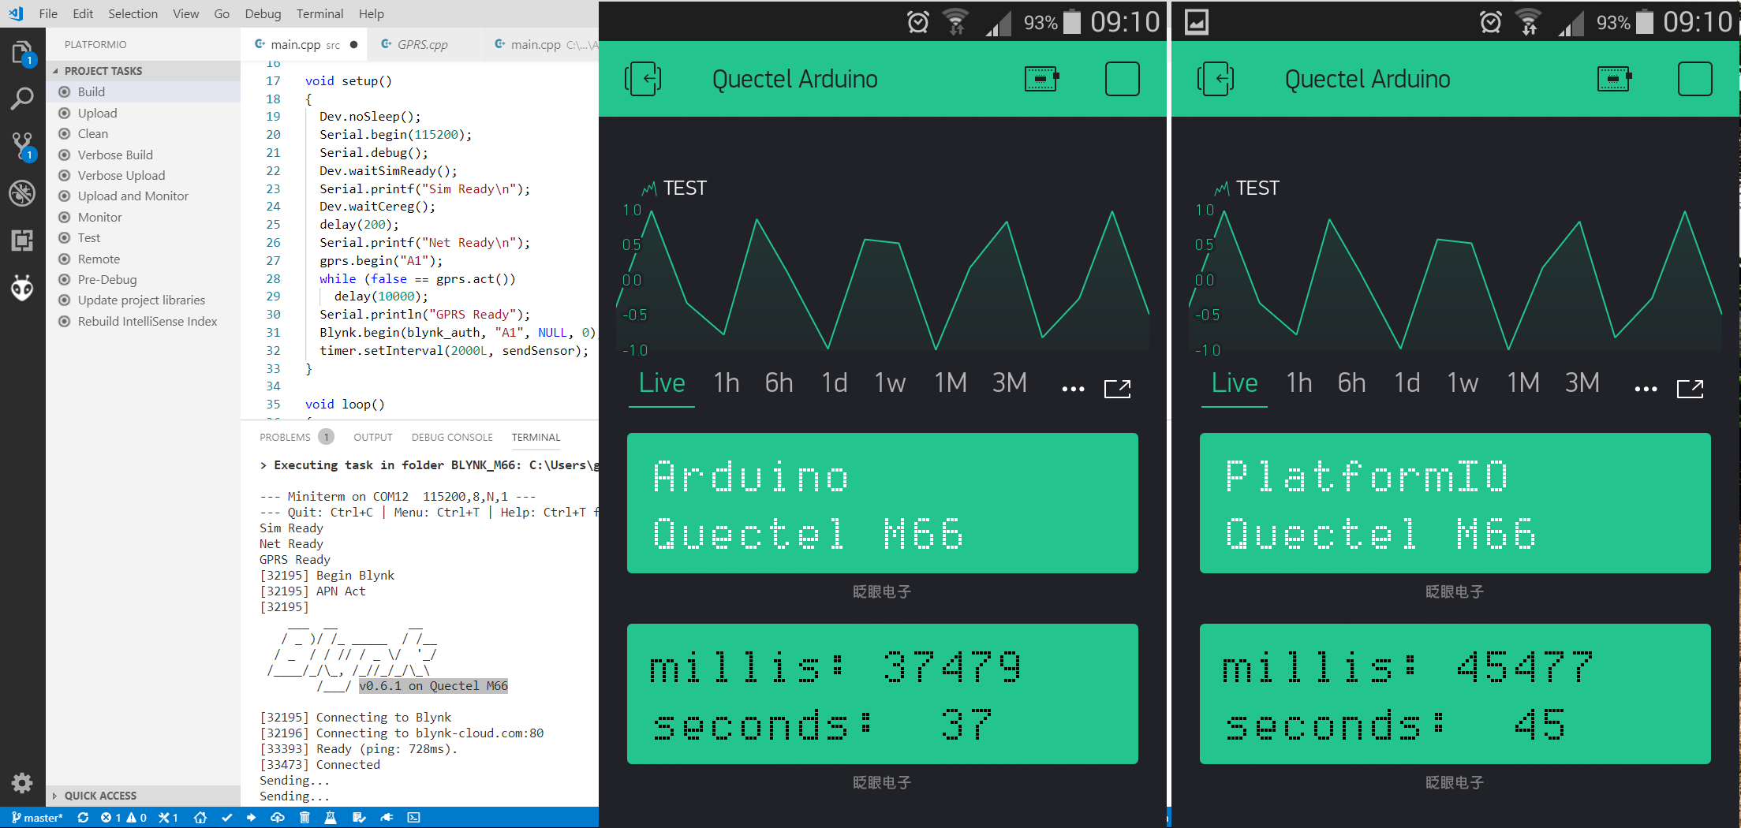1741x828 pixels.
Task: Click Run Task checklist icon in status bar
Action: click(x=359, y=818)
